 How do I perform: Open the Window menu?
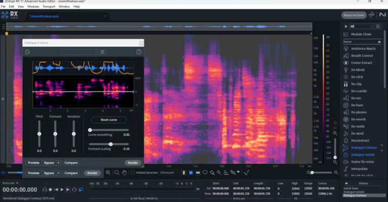tap(64, 7)
